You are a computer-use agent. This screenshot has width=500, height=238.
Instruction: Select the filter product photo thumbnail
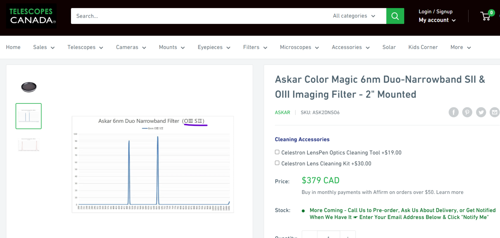pyautogui.click(x=29, y=87)
